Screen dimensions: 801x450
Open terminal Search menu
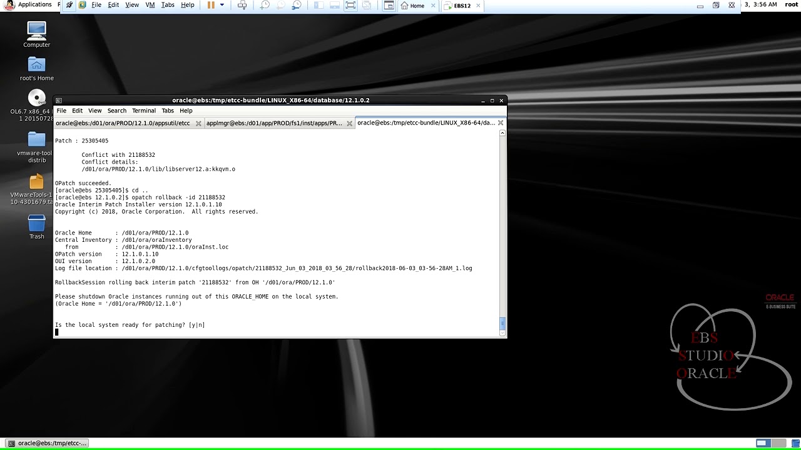point(116,111)
